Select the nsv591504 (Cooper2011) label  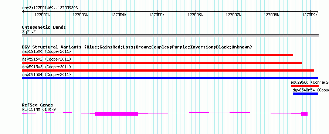click(47, 75)
